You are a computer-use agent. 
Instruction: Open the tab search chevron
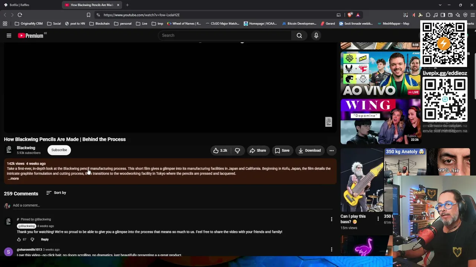[440, 5]
